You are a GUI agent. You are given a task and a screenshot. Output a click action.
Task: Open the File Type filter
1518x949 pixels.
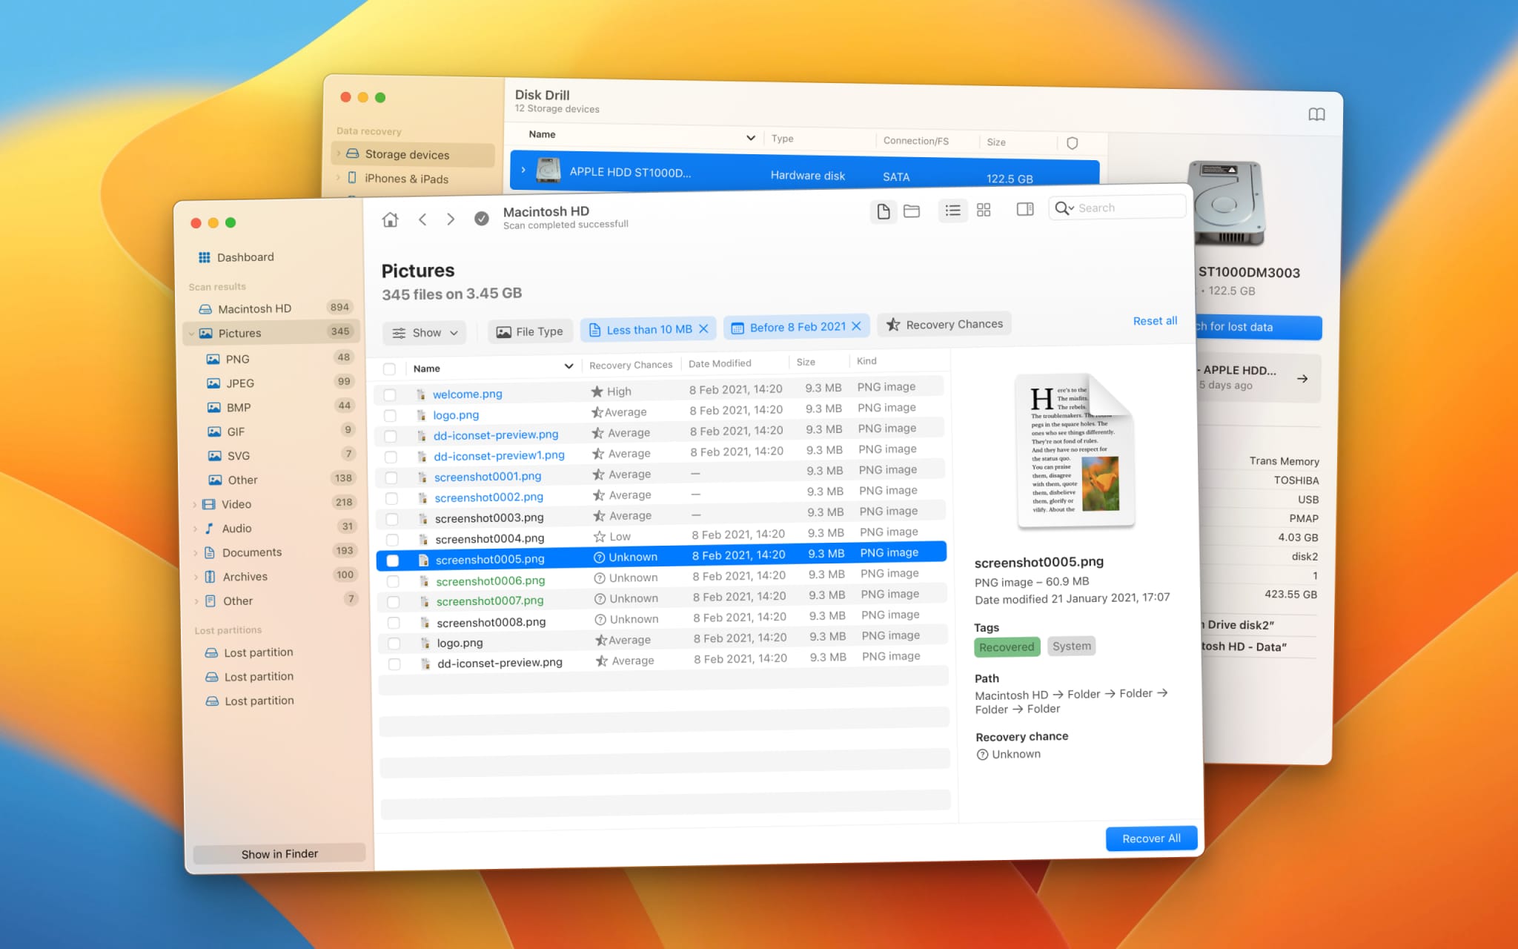(529, 331)
